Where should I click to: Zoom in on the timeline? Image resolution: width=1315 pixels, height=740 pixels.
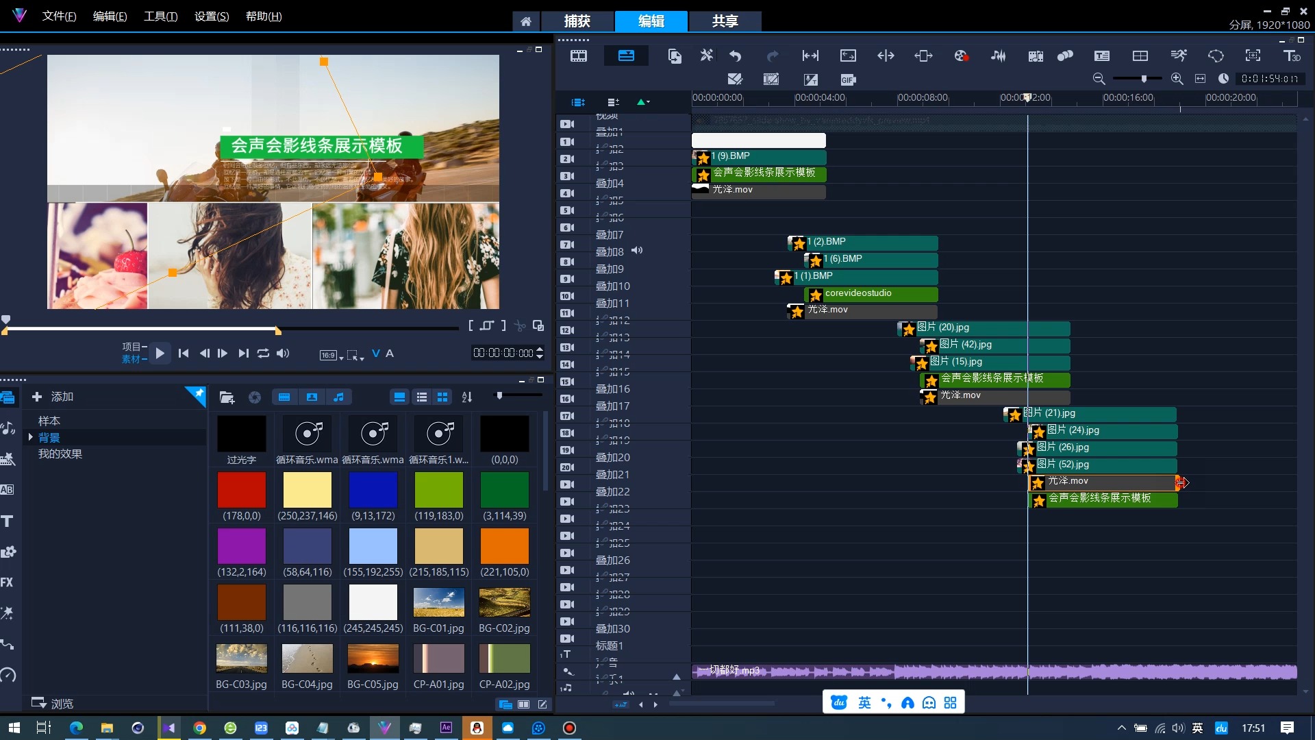coord(1177,79)
